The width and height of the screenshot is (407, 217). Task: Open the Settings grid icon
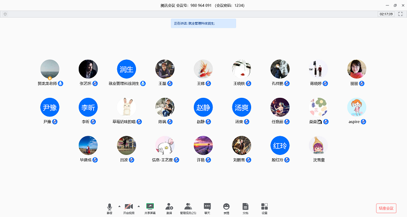(x=264, y=207)
